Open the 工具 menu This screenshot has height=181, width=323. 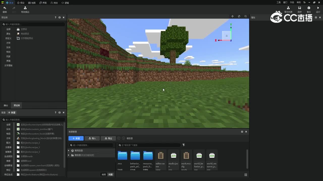279,3
